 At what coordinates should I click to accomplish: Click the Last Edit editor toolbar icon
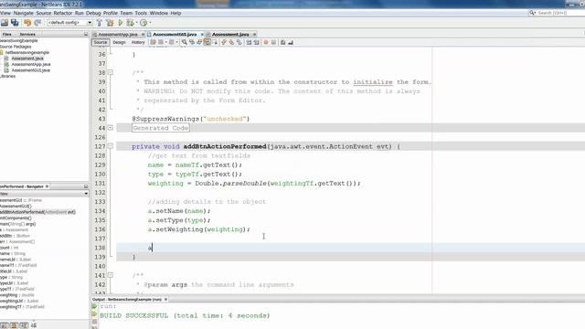(x=153, y=42)
